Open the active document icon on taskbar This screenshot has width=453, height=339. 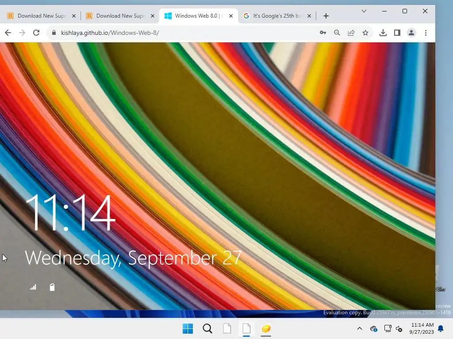click(x=246, y=328)
